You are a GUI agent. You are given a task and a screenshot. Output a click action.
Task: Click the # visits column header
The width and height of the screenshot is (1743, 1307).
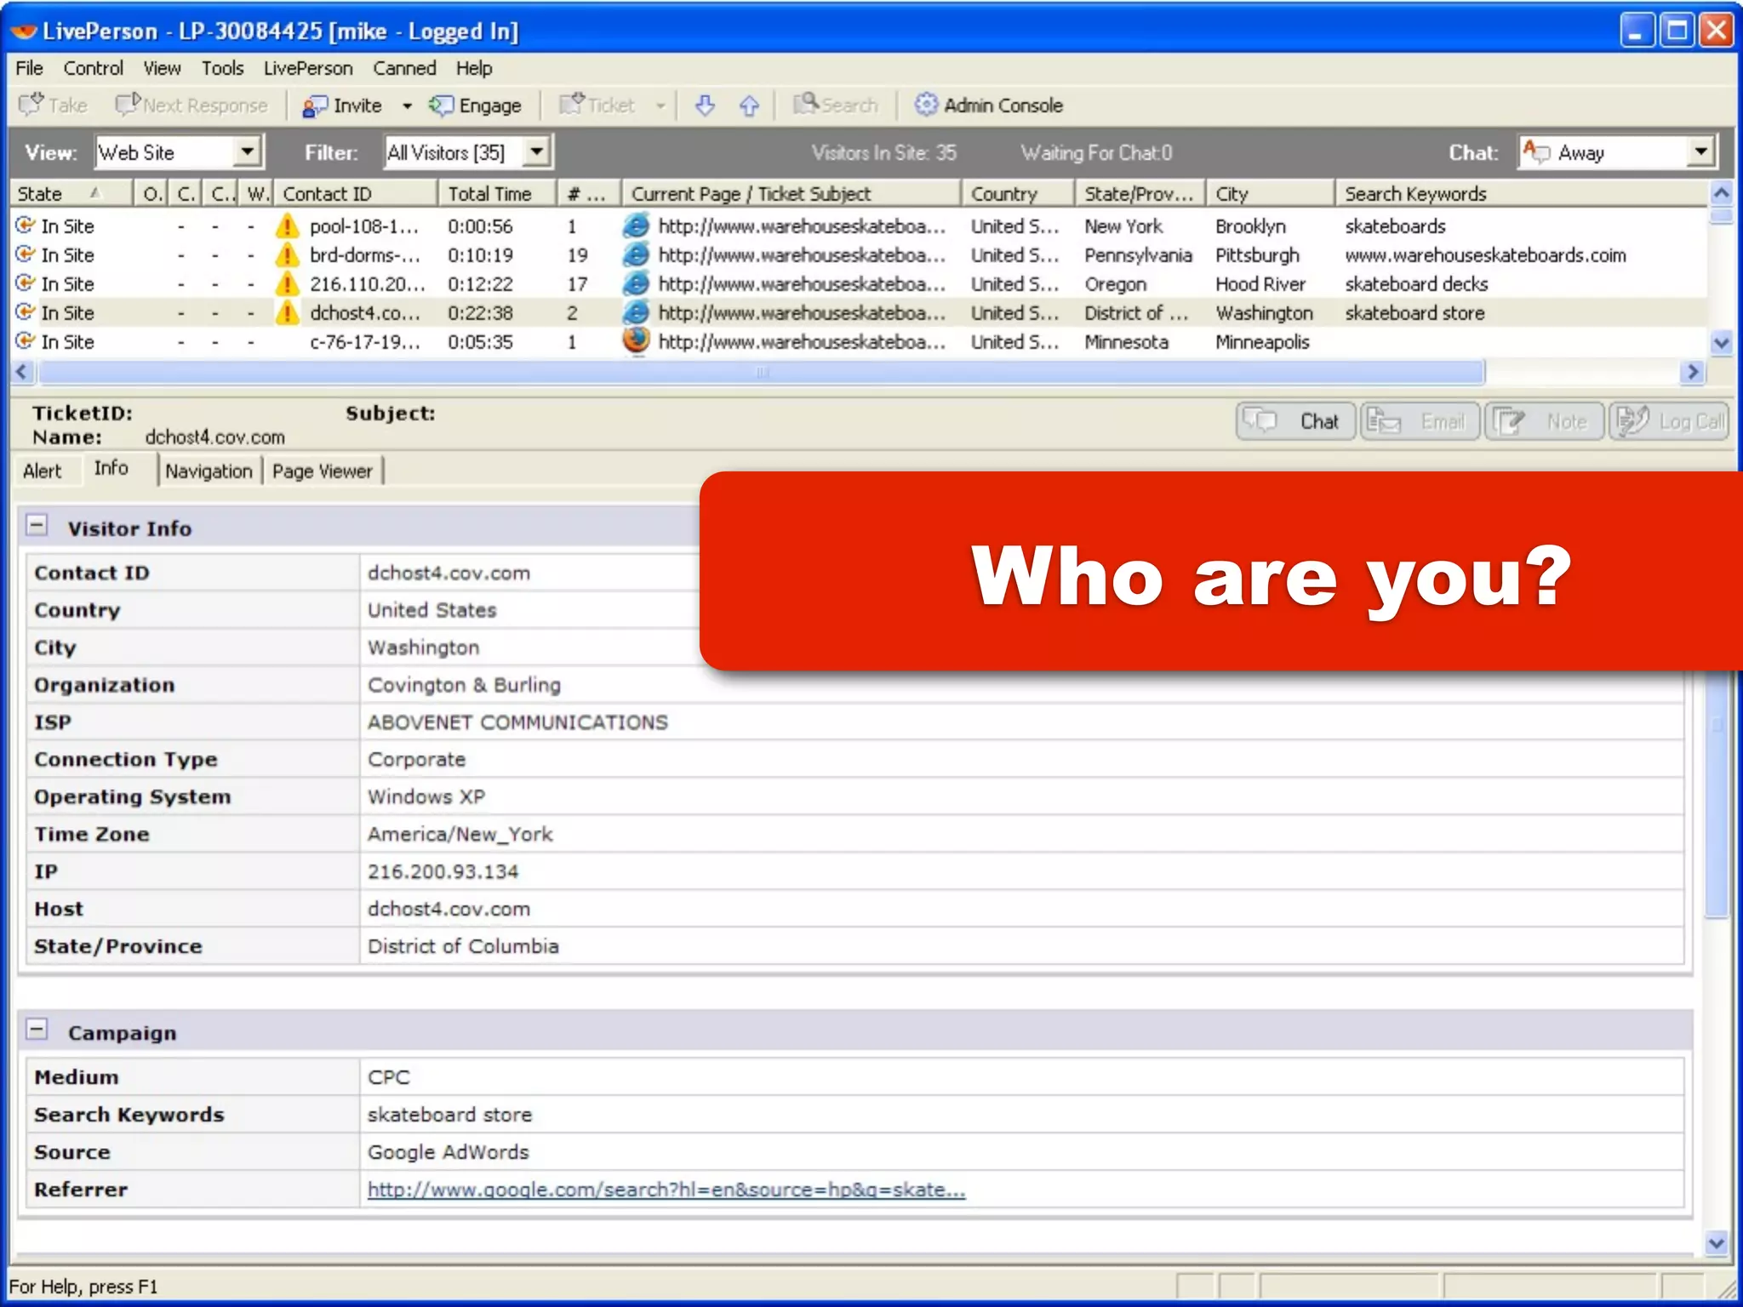588,194
